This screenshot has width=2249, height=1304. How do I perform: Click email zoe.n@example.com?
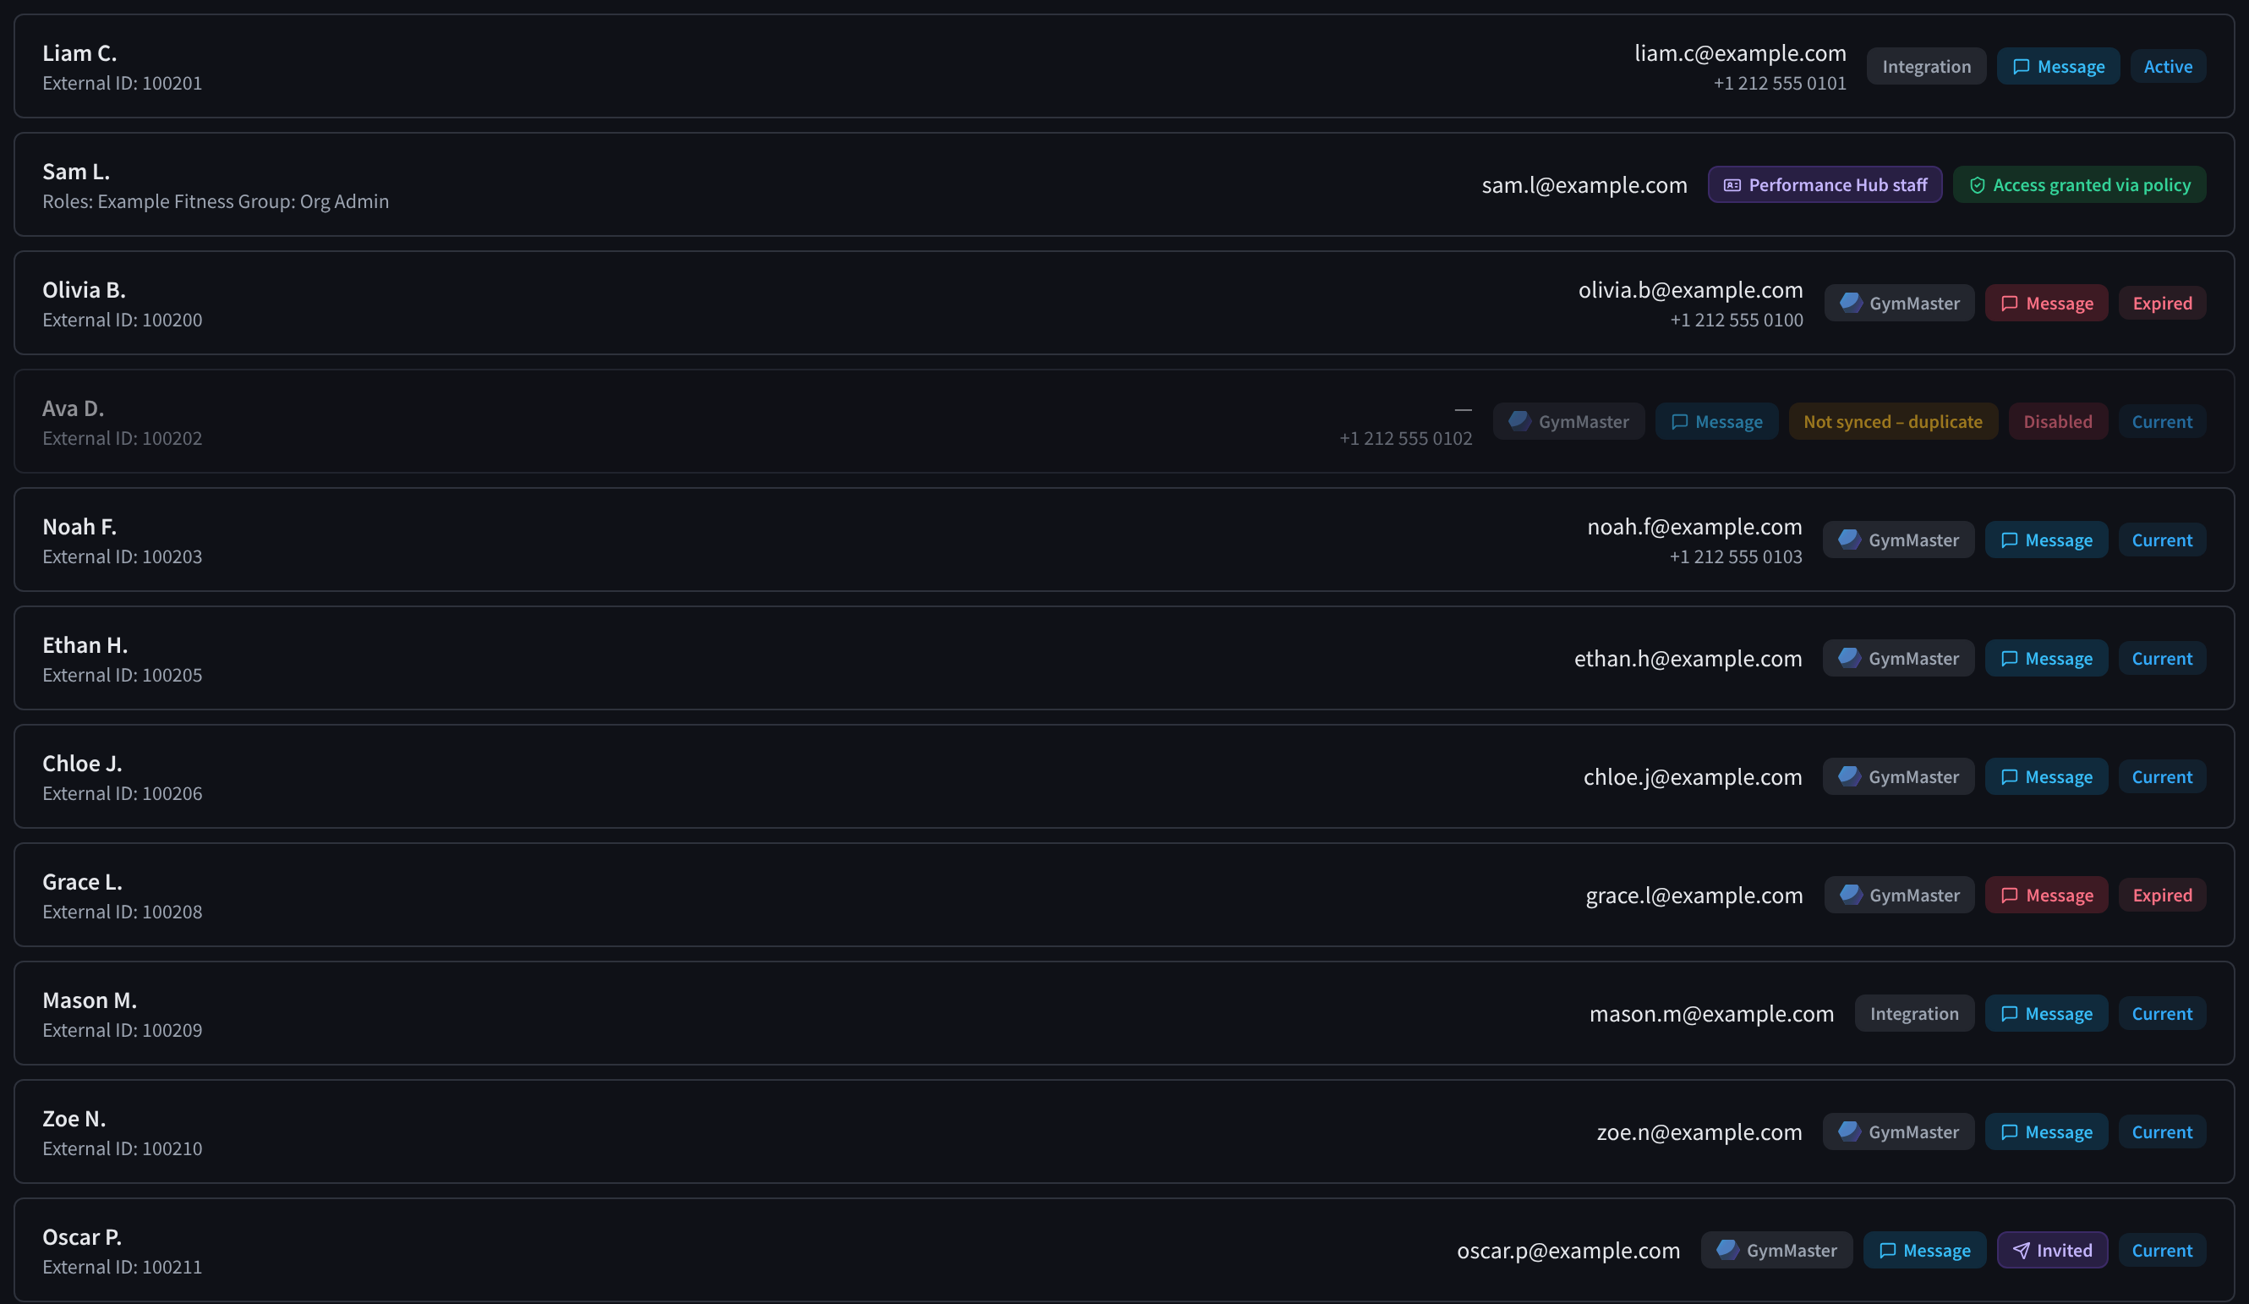click(1699, 1131)
